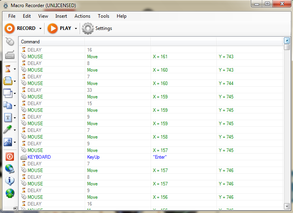Click the window action icon in sidebar

[8, 93]
